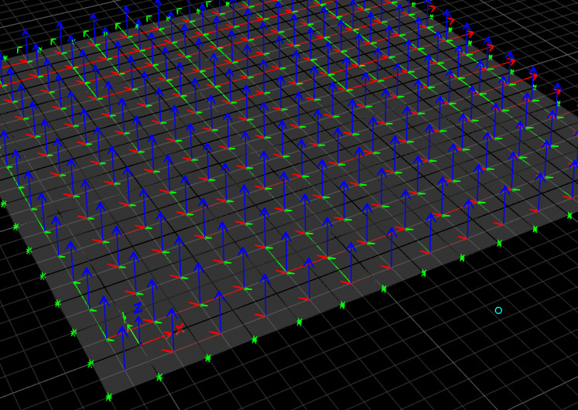Click the origin of the labeled XYZ gizmo

click(x=140, y=344)
